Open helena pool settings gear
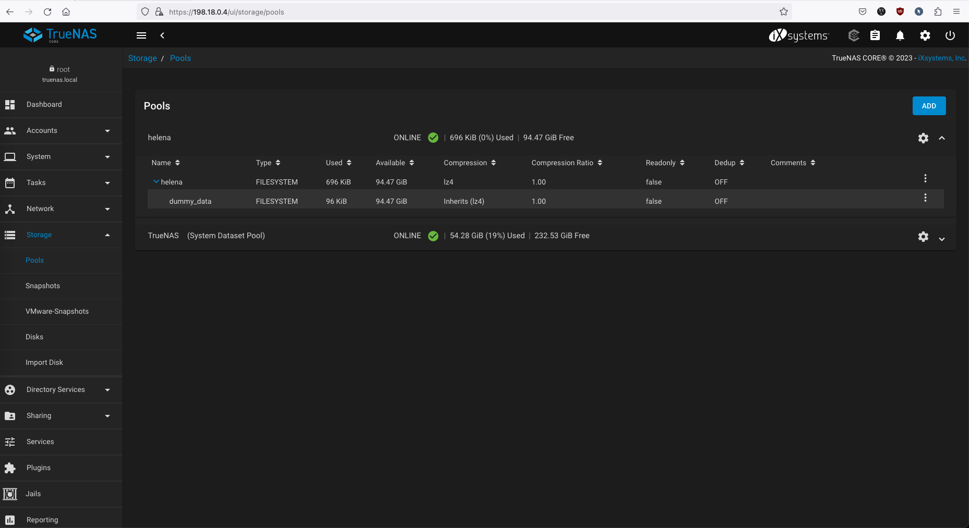The image size is (969, 528). [923, 138]
